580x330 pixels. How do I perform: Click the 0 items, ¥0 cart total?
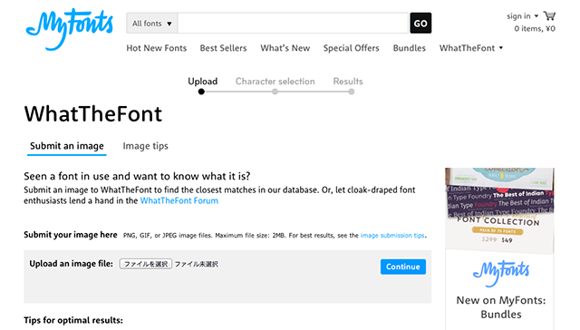(x=535, y=29)
